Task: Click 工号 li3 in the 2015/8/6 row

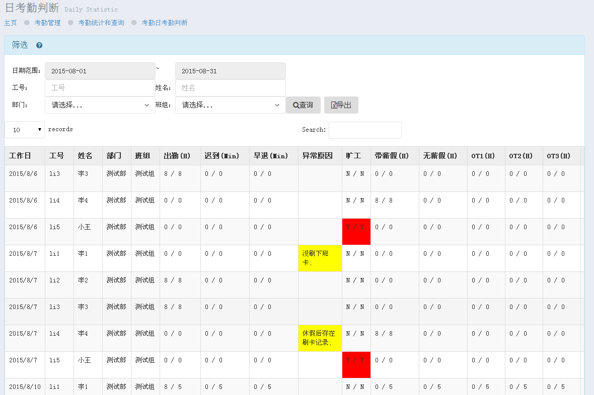Action: click(54, 174)
